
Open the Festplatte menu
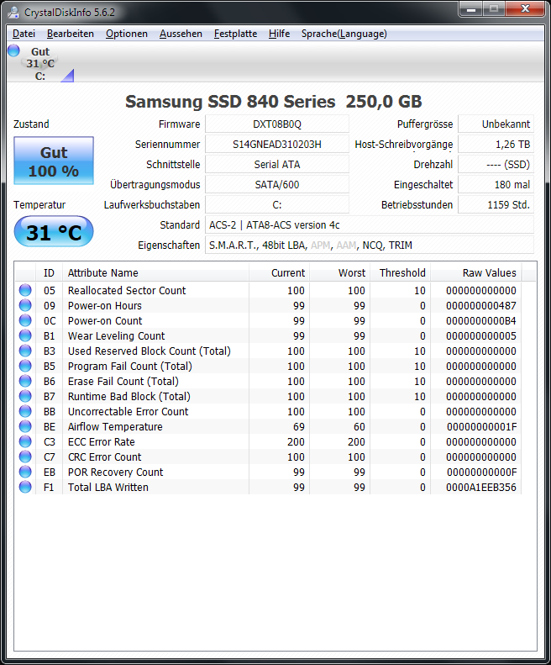(236, 34)
